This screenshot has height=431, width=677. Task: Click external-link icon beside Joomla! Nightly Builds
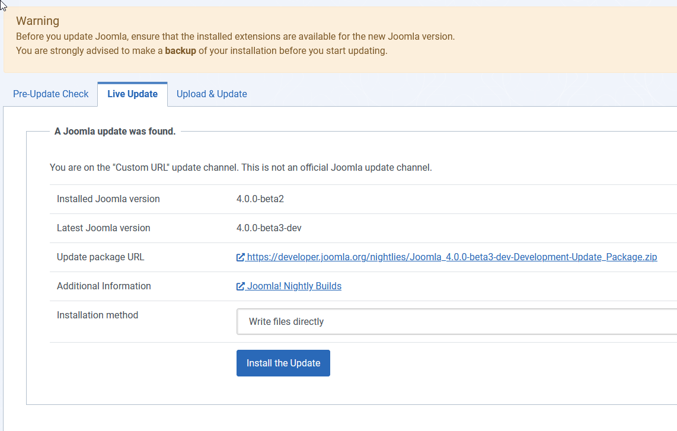click(x=241, y=286)
